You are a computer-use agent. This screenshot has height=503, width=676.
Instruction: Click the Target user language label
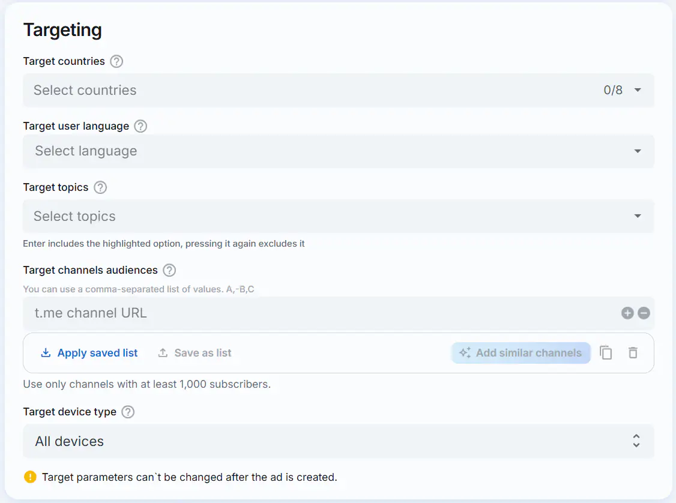click(x=76, y=126)
